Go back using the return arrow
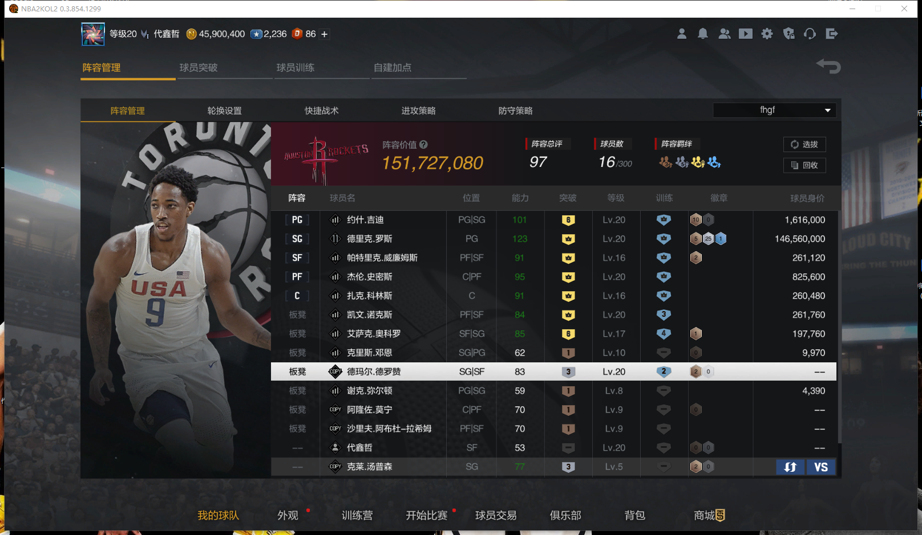The height and width of the screenshot is (535, 922). (828, 67)
